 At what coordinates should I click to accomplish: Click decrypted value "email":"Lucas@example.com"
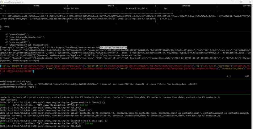(x=43, y=58)
